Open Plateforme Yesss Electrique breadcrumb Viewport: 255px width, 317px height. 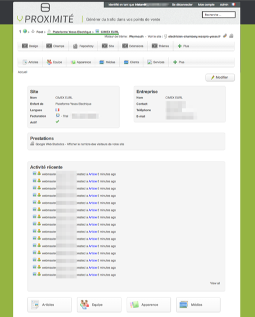coord(72,32)
